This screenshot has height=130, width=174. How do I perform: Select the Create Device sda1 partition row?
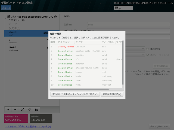tap(86, 55)
